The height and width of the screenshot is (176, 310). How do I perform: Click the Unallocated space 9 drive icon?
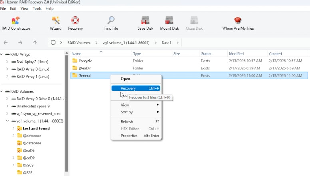(14, 106)
